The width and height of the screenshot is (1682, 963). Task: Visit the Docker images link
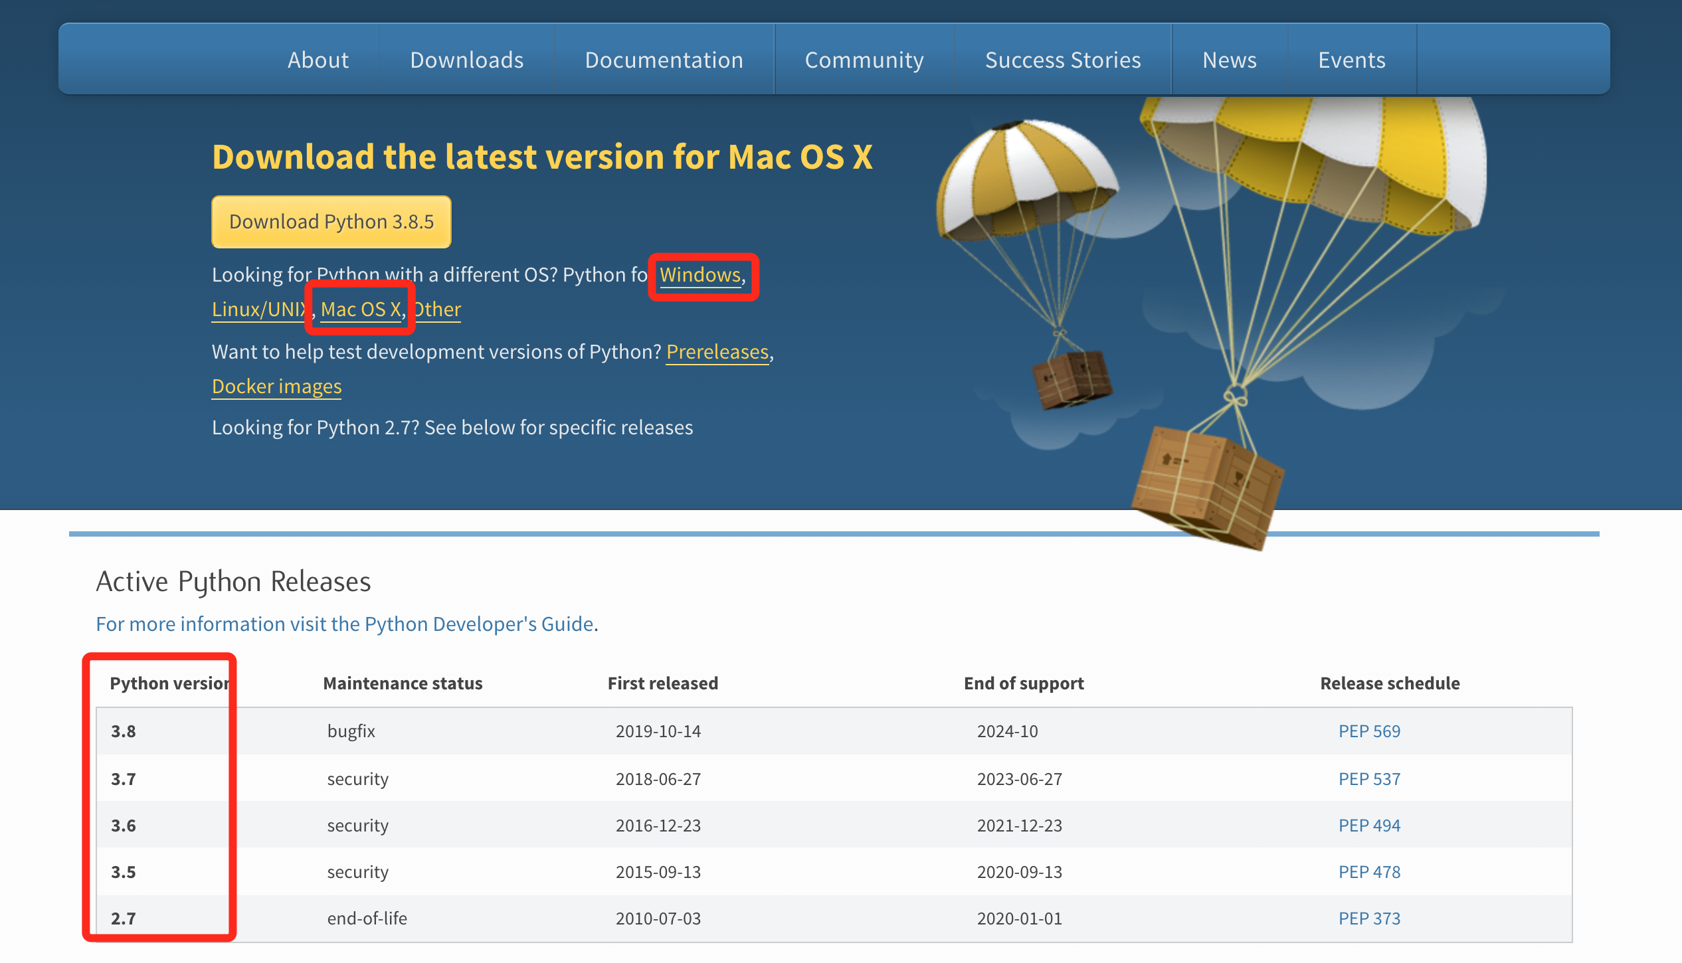277,387
